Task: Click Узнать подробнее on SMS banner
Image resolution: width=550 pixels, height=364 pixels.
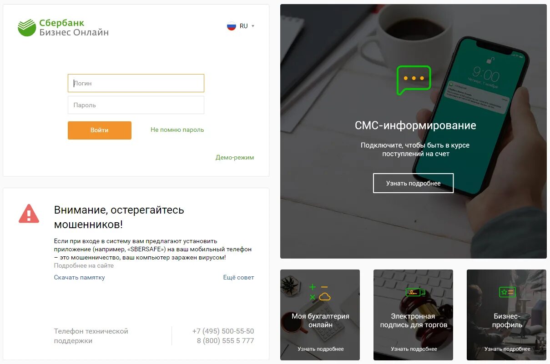Action: click(414, 183)
